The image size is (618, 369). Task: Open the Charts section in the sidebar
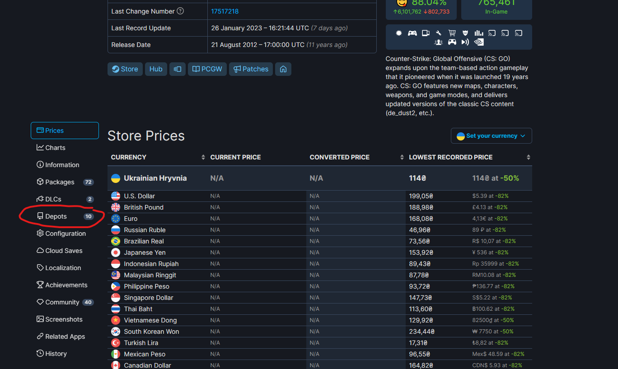[x=65, y=148]
